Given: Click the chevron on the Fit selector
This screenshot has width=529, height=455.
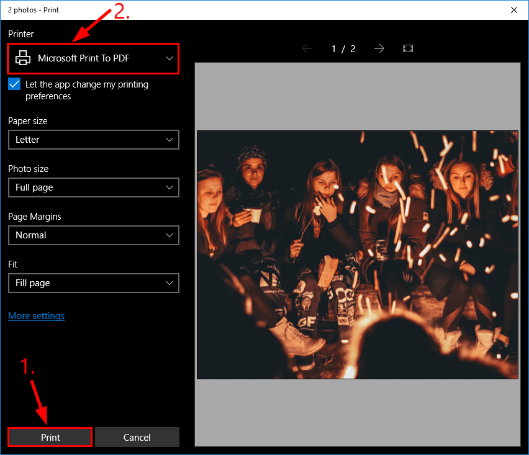Looking at the screenshot, I should [170, 283].
